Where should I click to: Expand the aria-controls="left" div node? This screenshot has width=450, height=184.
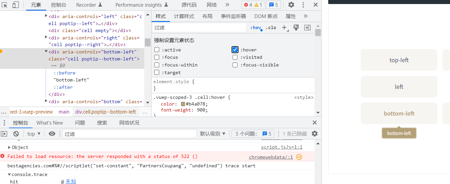click(46, 16)
